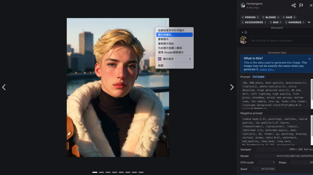Select 使用 Google 搜索图片 menu item
The image size is (313, 175).
171,52
